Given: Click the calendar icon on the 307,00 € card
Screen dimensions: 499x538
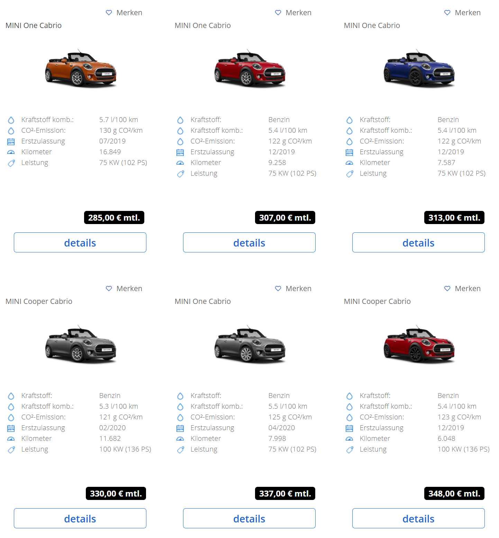Looking at the screenshot, I should click(180, 152).
